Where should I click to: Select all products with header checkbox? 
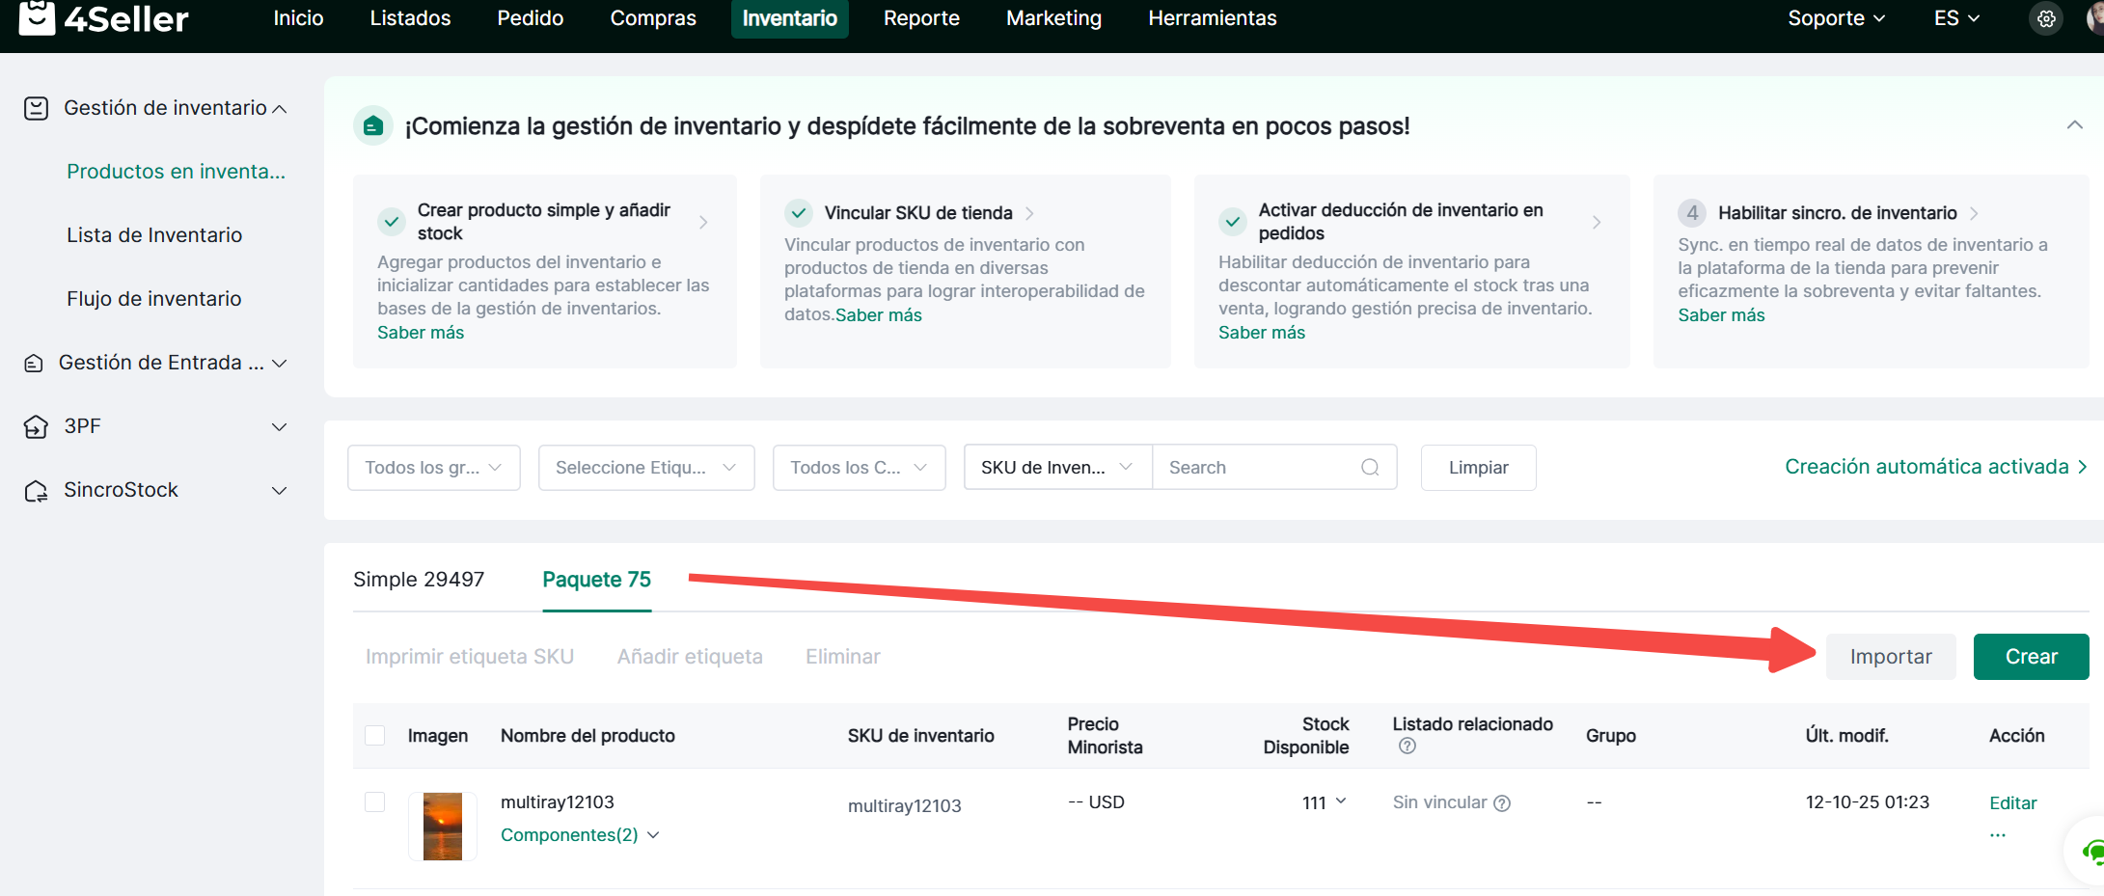coord(375,736)
